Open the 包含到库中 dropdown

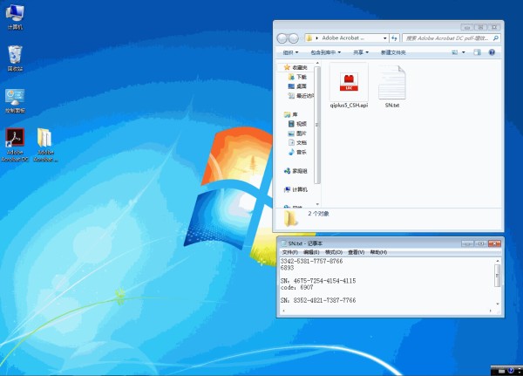click(x=325, y=52)
